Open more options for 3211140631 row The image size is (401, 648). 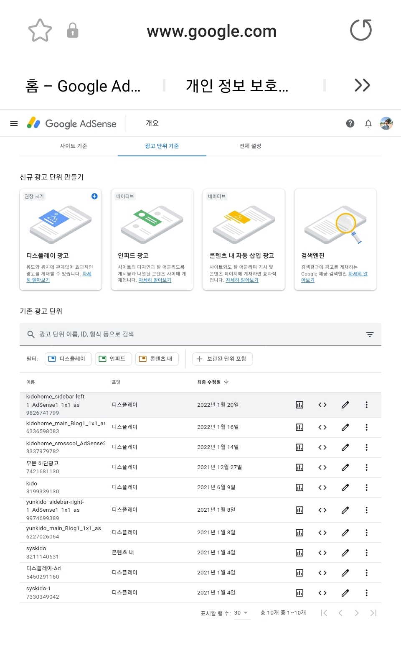coord(367,553)
